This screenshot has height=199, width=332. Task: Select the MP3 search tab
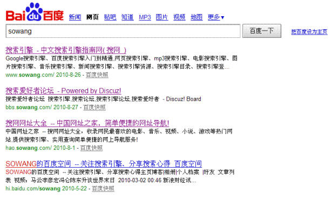[145, 17]
